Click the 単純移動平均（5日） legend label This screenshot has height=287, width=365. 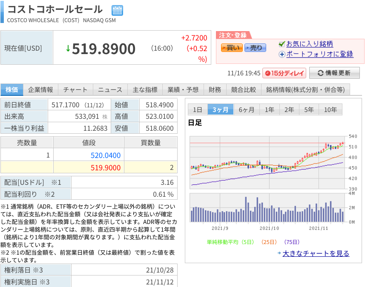tap(230, 242)
